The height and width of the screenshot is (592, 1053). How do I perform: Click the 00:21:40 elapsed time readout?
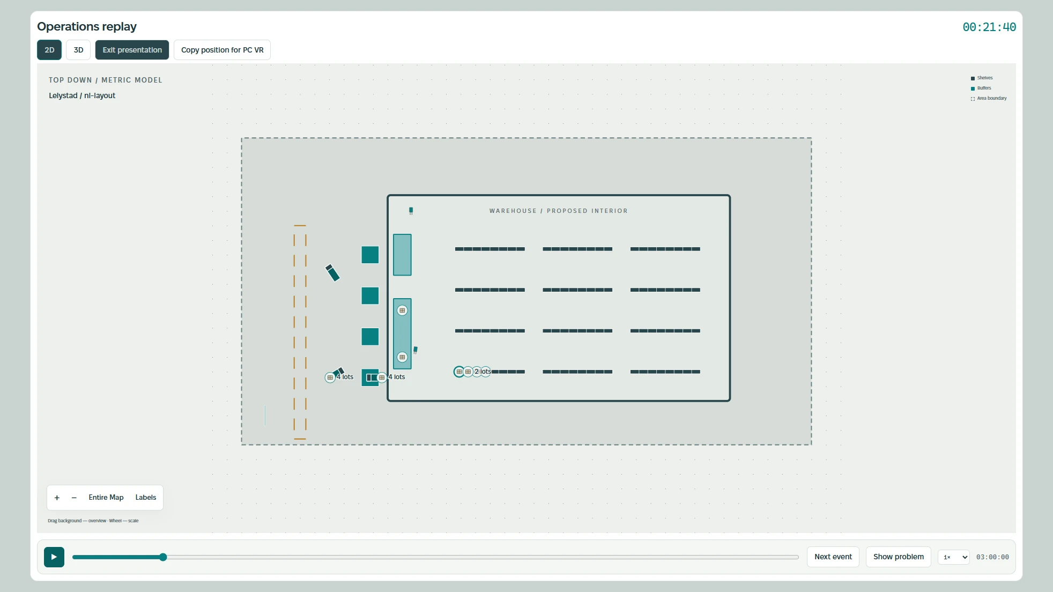tap(989, 27)
